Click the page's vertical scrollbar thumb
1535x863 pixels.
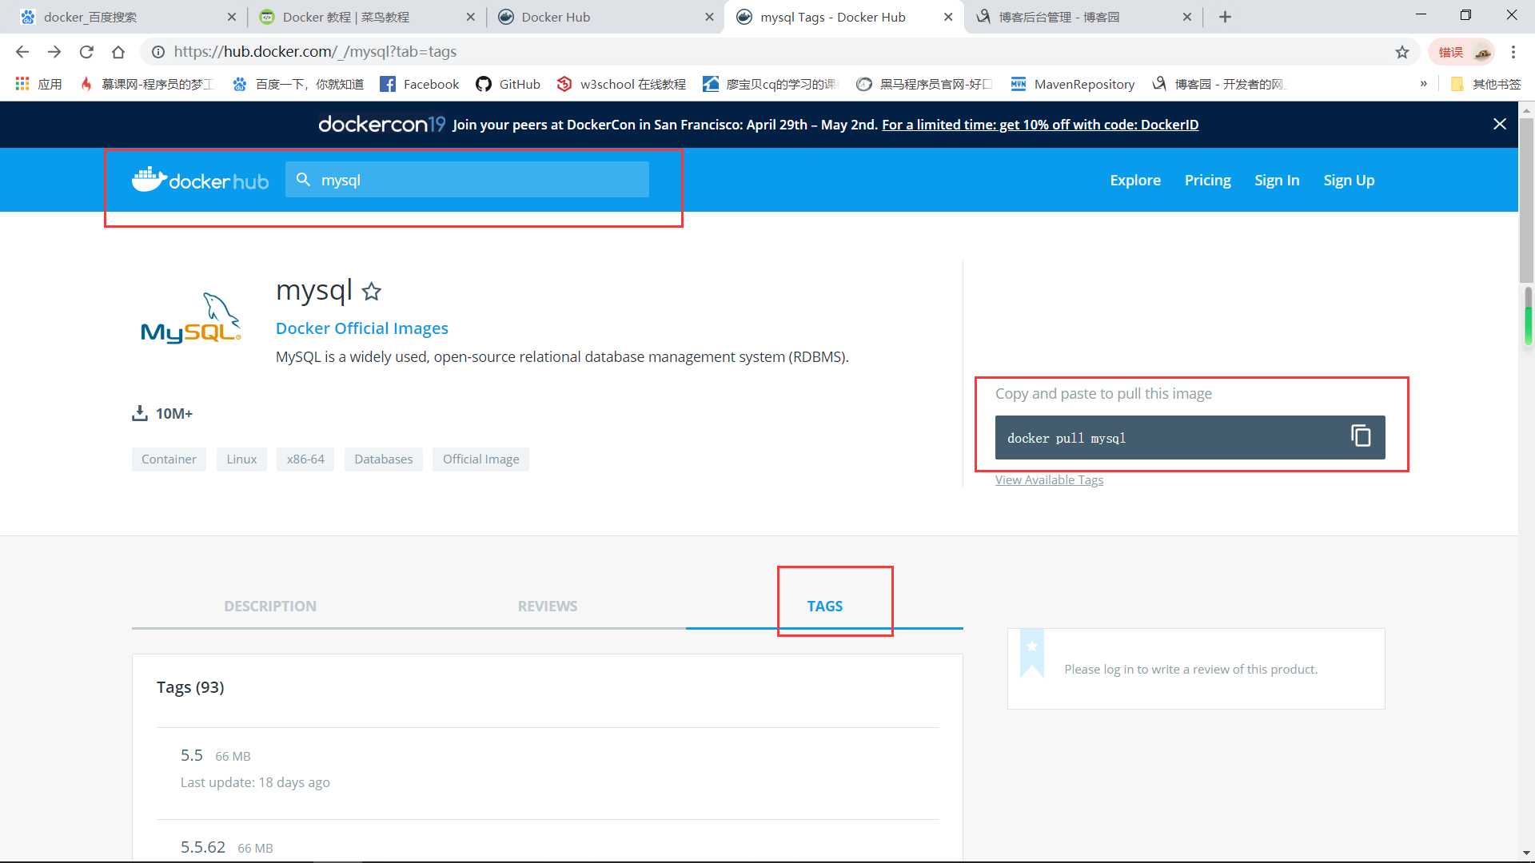click(x=1526, y=200)
